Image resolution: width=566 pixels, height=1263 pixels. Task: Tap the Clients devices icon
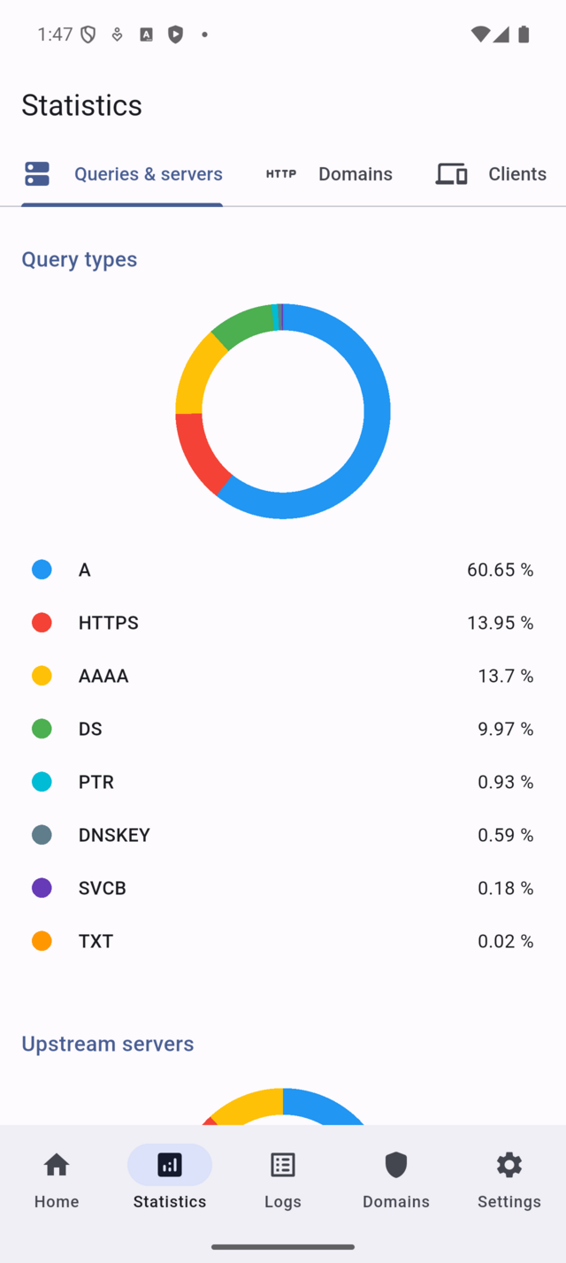[x=451, y=173]
